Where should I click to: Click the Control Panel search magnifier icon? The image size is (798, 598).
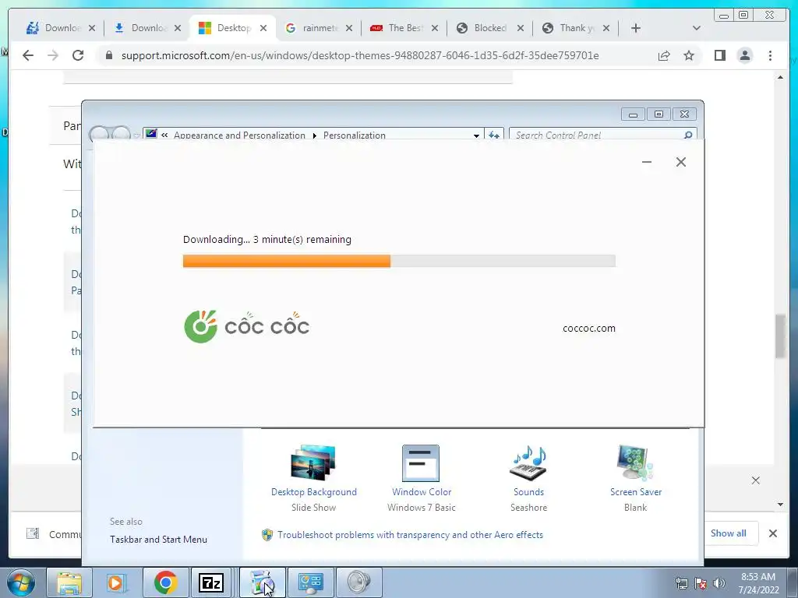(688, 135)
